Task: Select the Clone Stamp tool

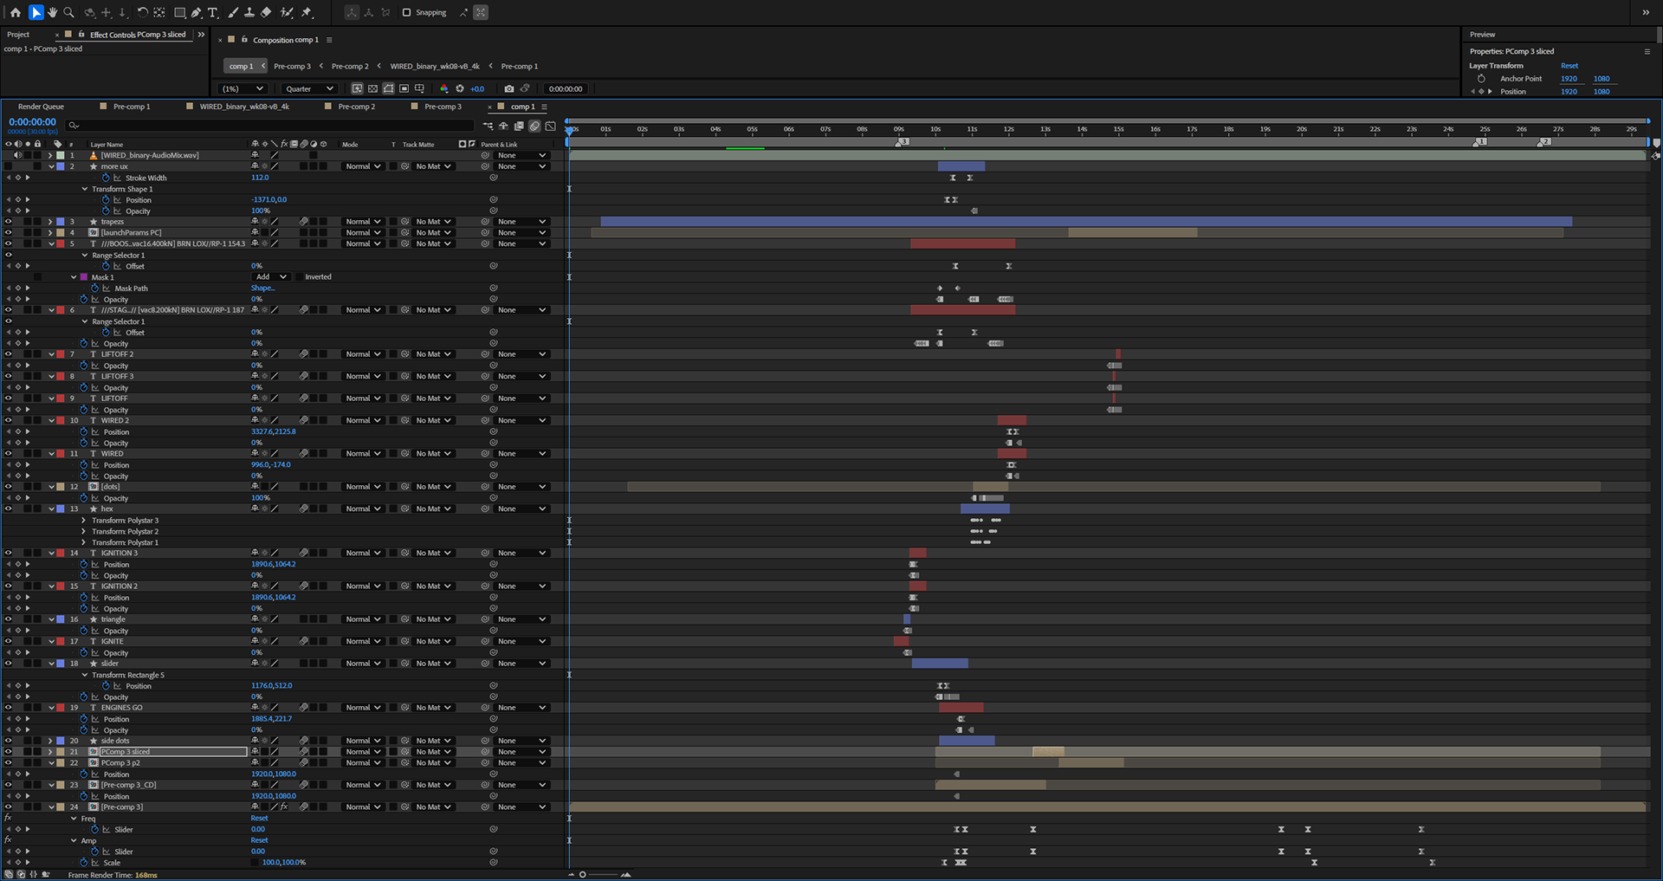Action: (249, 12)
